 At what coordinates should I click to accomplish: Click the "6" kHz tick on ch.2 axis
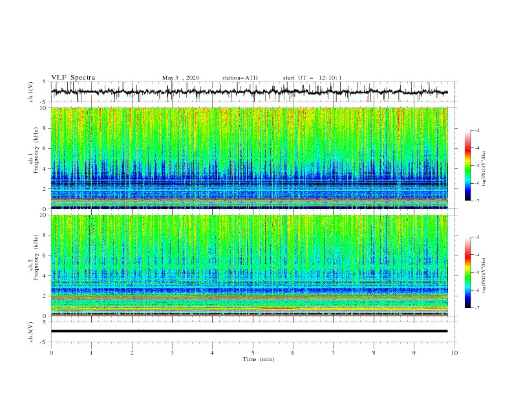pyautogui.click(x=45, y=256)
